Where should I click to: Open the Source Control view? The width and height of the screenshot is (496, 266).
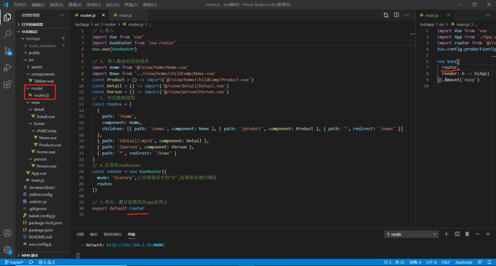click(x=7, y=51)
